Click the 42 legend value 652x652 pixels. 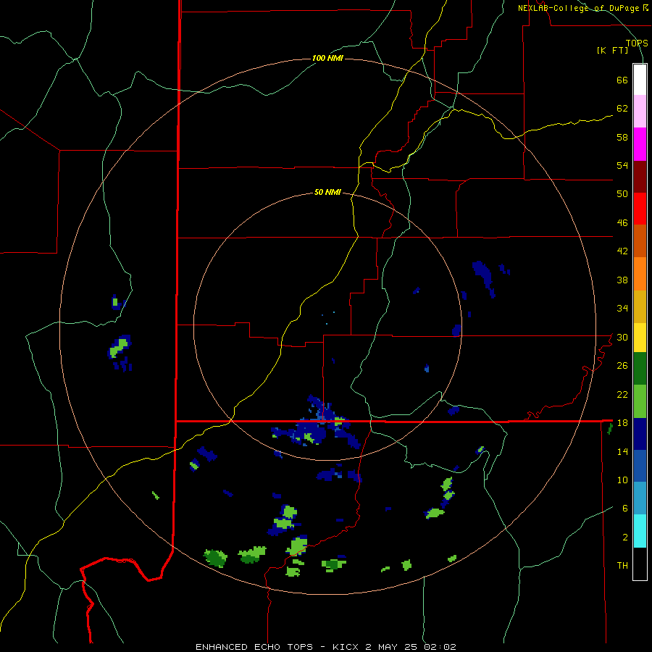(622, 251)
